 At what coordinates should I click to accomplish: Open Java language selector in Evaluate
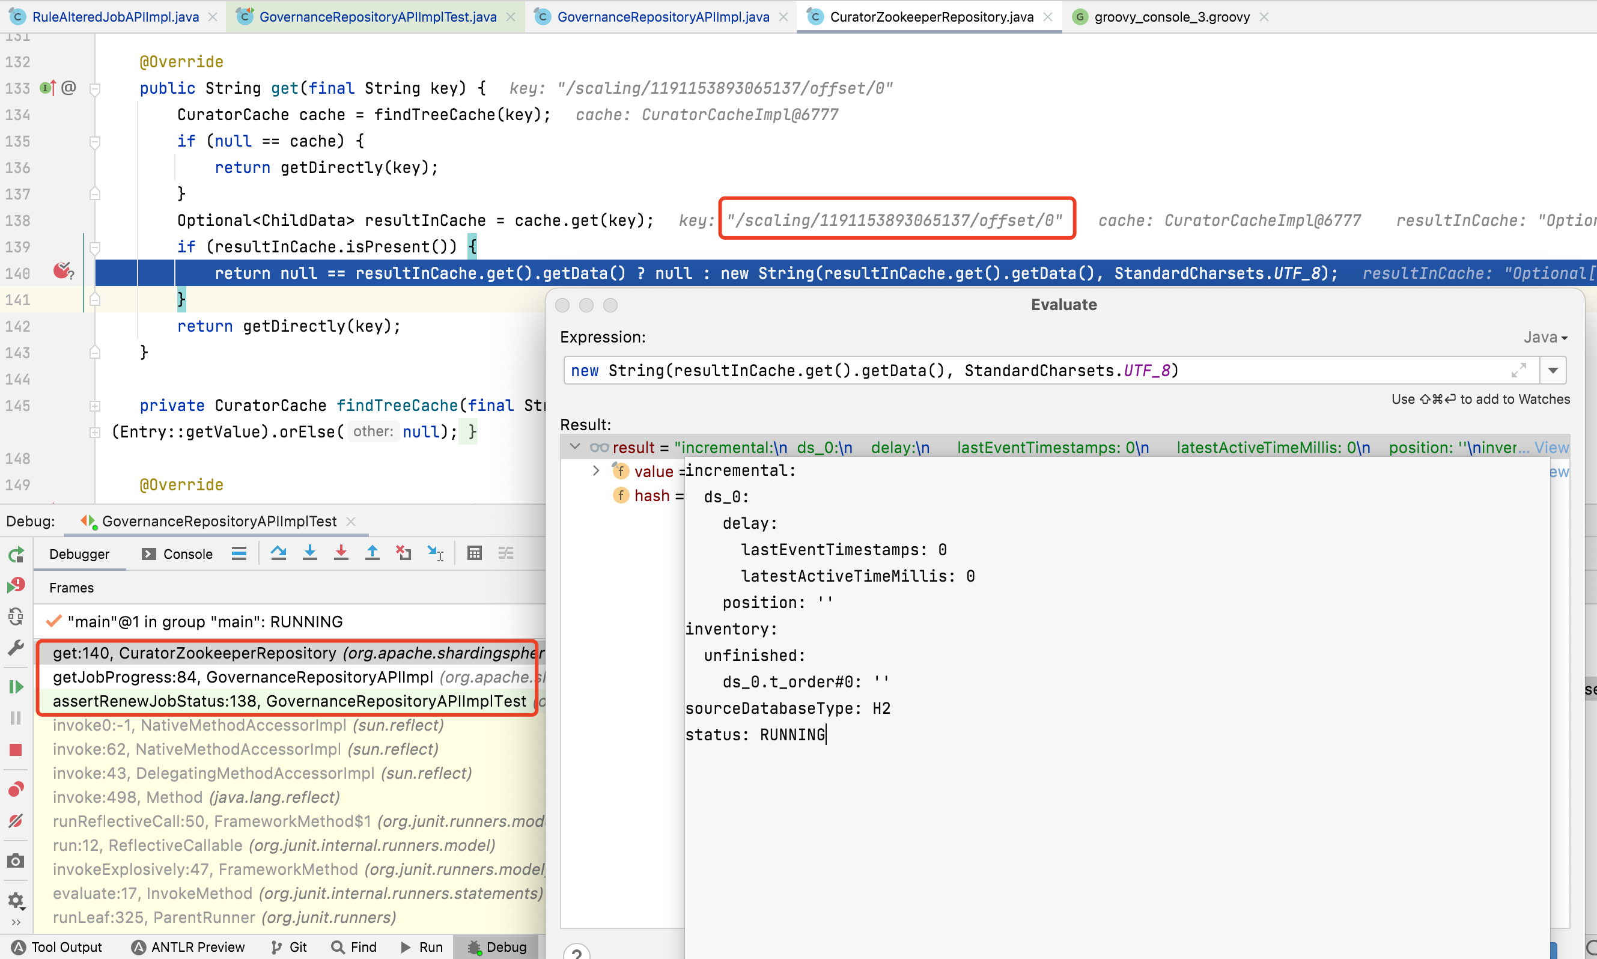click(1545, 337)
